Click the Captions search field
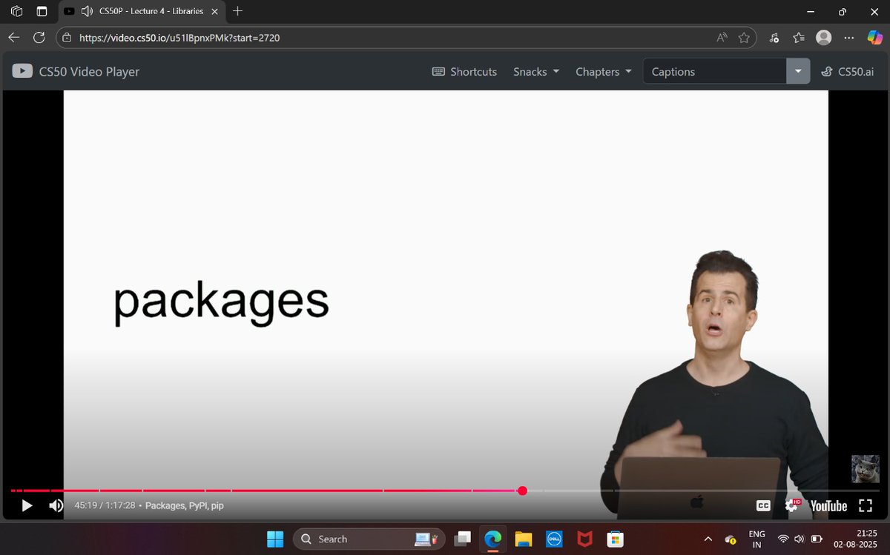The height and width of the screenshot is (555, 890). [x=714, y=71]
